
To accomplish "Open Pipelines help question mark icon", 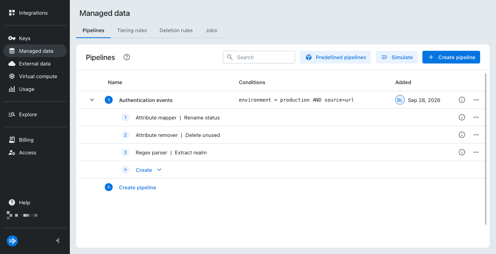I will coord(127,57).
